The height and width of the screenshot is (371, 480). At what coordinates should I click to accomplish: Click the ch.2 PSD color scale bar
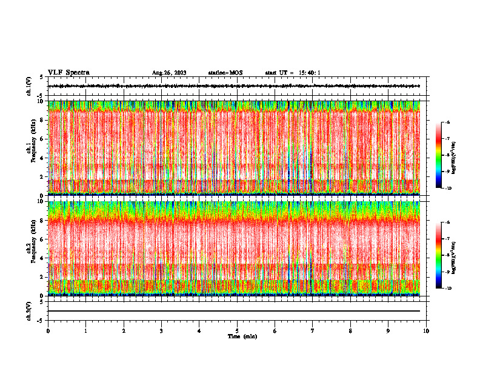click(438, 255)
